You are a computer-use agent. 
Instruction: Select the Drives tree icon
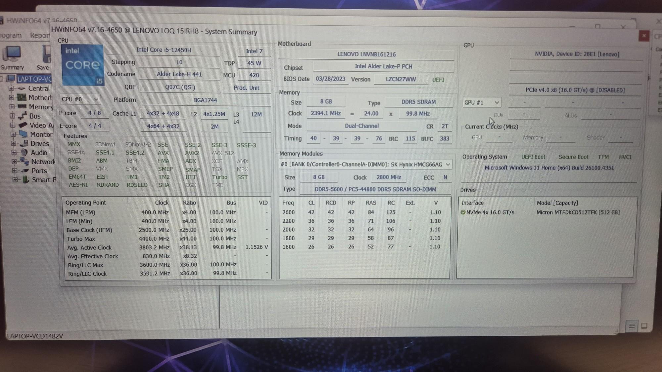click(x=24, y=143)
